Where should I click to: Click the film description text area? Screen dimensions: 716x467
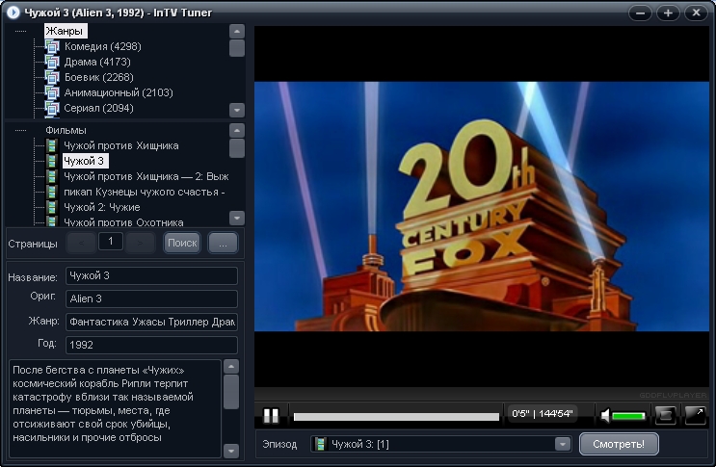115,408
